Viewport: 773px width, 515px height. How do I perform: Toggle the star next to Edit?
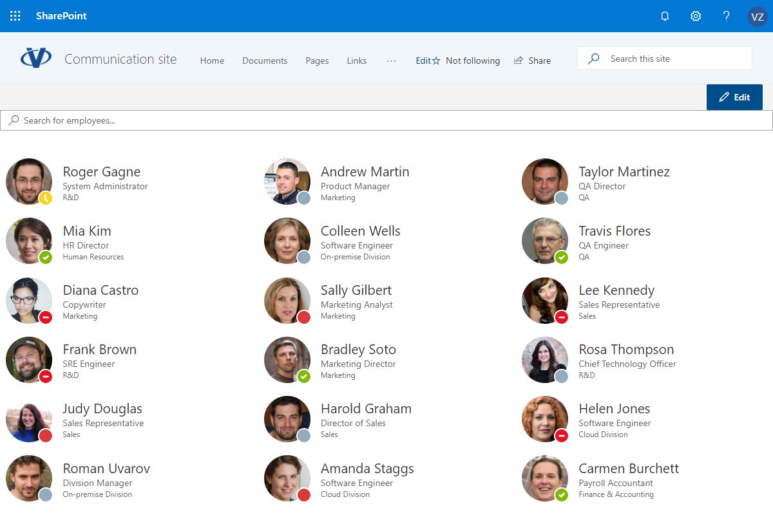click(437, 60)
